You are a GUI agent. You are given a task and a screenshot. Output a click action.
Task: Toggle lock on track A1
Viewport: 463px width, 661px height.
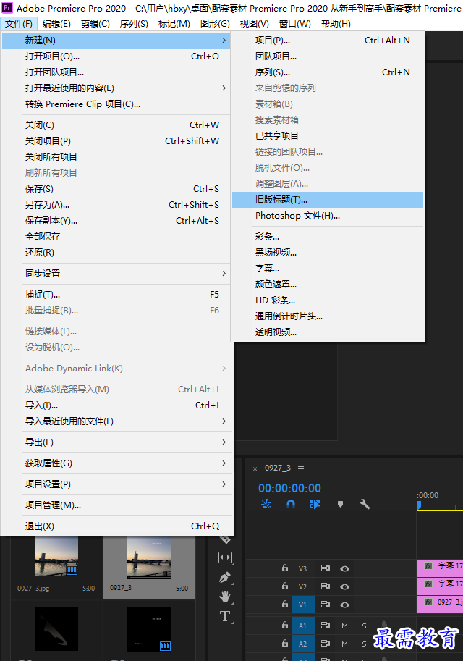click(285, 626)
